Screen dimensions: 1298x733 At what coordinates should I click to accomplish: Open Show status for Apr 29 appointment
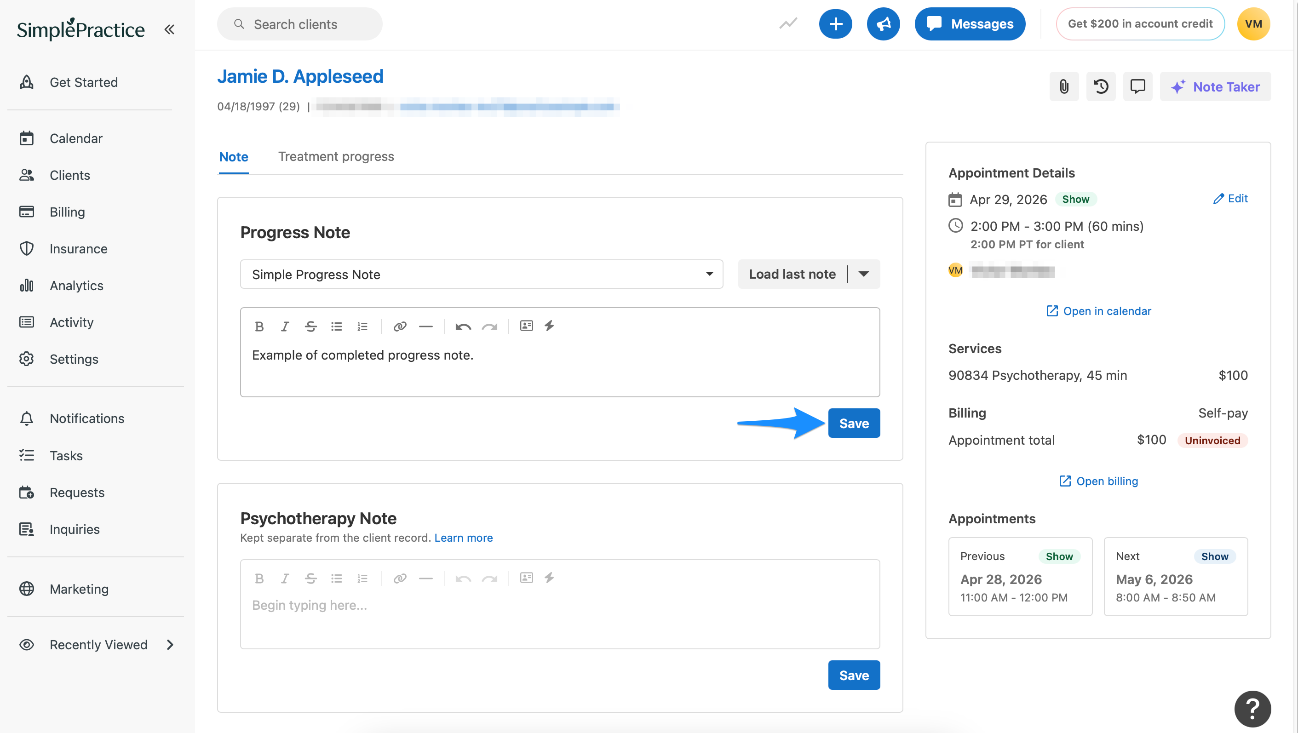(1075, 200)
